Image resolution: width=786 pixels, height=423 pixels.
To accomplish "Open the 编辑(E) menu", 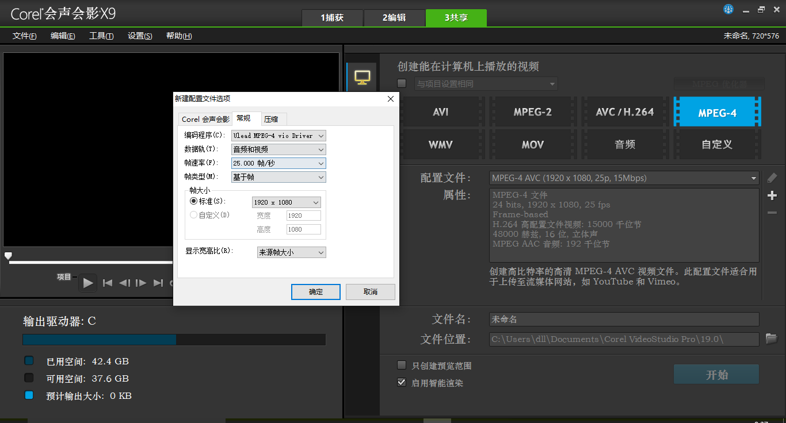I will (63, 36).
